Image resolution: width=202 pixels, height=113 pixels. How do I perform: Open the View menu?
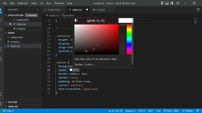tap(34, 3)
